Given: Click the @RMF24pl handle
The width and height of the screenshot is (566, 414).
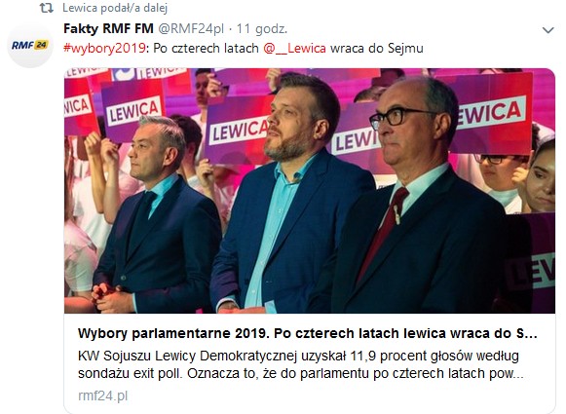Looking at the screenshot, I should point(191,29).
